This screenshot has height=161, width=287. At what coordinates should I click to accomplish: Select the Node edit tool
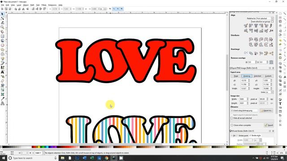2,18
